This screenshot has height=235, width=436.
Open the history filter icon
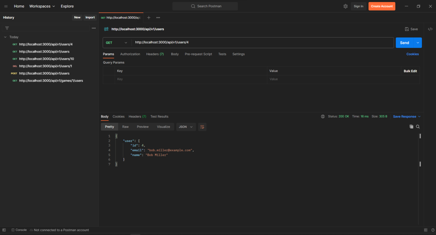(7, 28)
